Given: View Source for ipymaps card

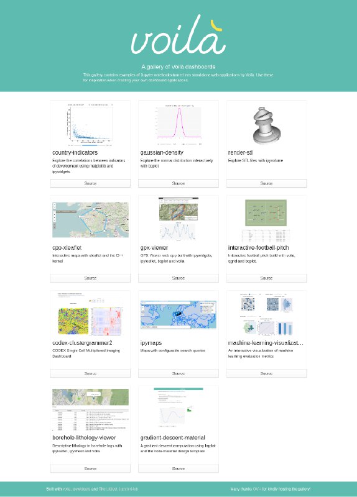Looking at the screenshot, I should pyautogui.click(x=178, y=373).
